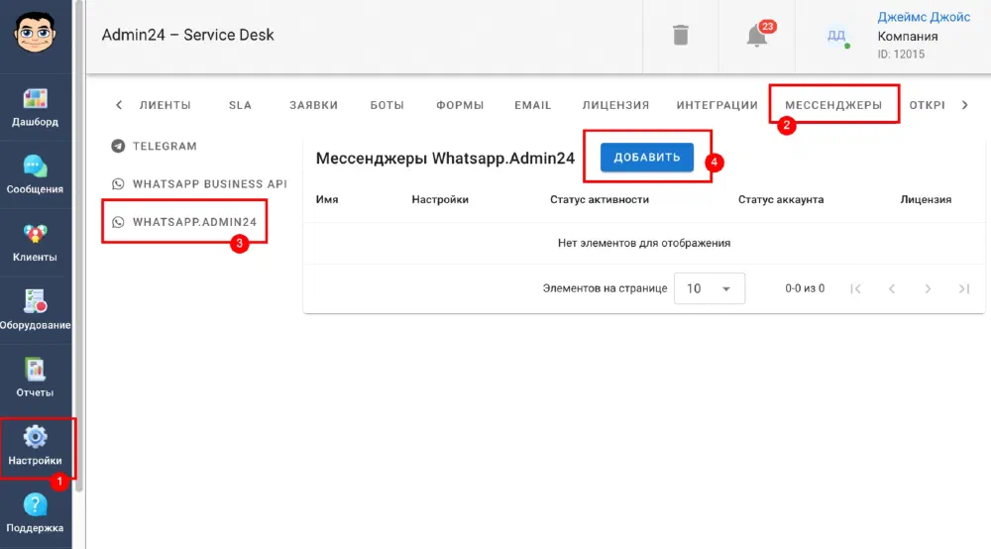The image size is (991, 549).
Task: Open notifications bell with 23 badge
Action: click(x=757, y=36)
